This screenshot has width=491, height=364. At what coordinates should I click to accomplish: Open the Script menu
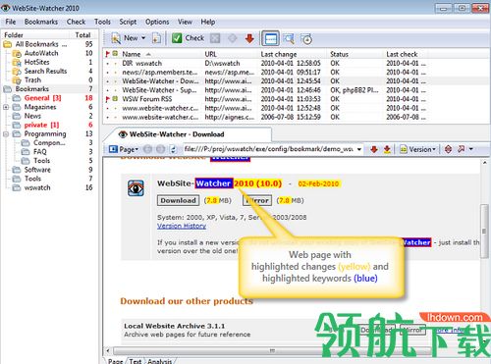coord(128,22)
